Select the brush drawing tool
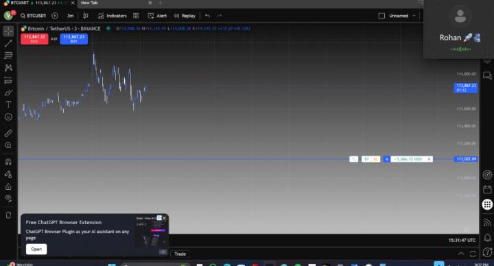This screenshot has height=266, width=494. coord(8,93)
